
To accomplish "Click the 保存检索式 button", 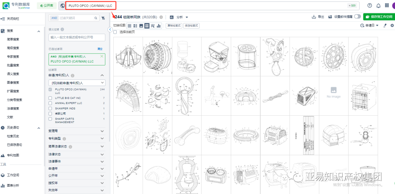I will [191, 26].
